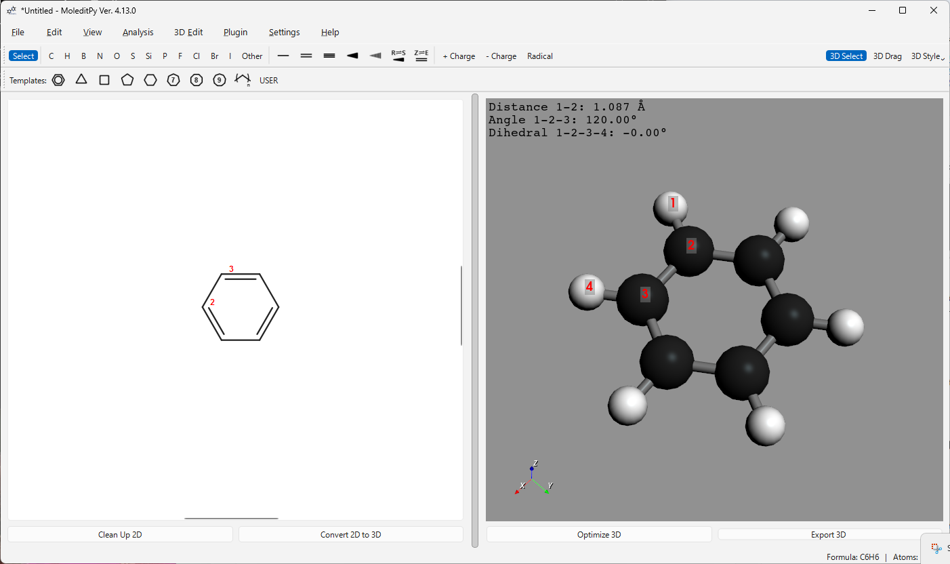Image resolution: width=950 pixels, height=564 pixels.
Task: Click the splitter handle between panels
Action: [x=475, y=320]
